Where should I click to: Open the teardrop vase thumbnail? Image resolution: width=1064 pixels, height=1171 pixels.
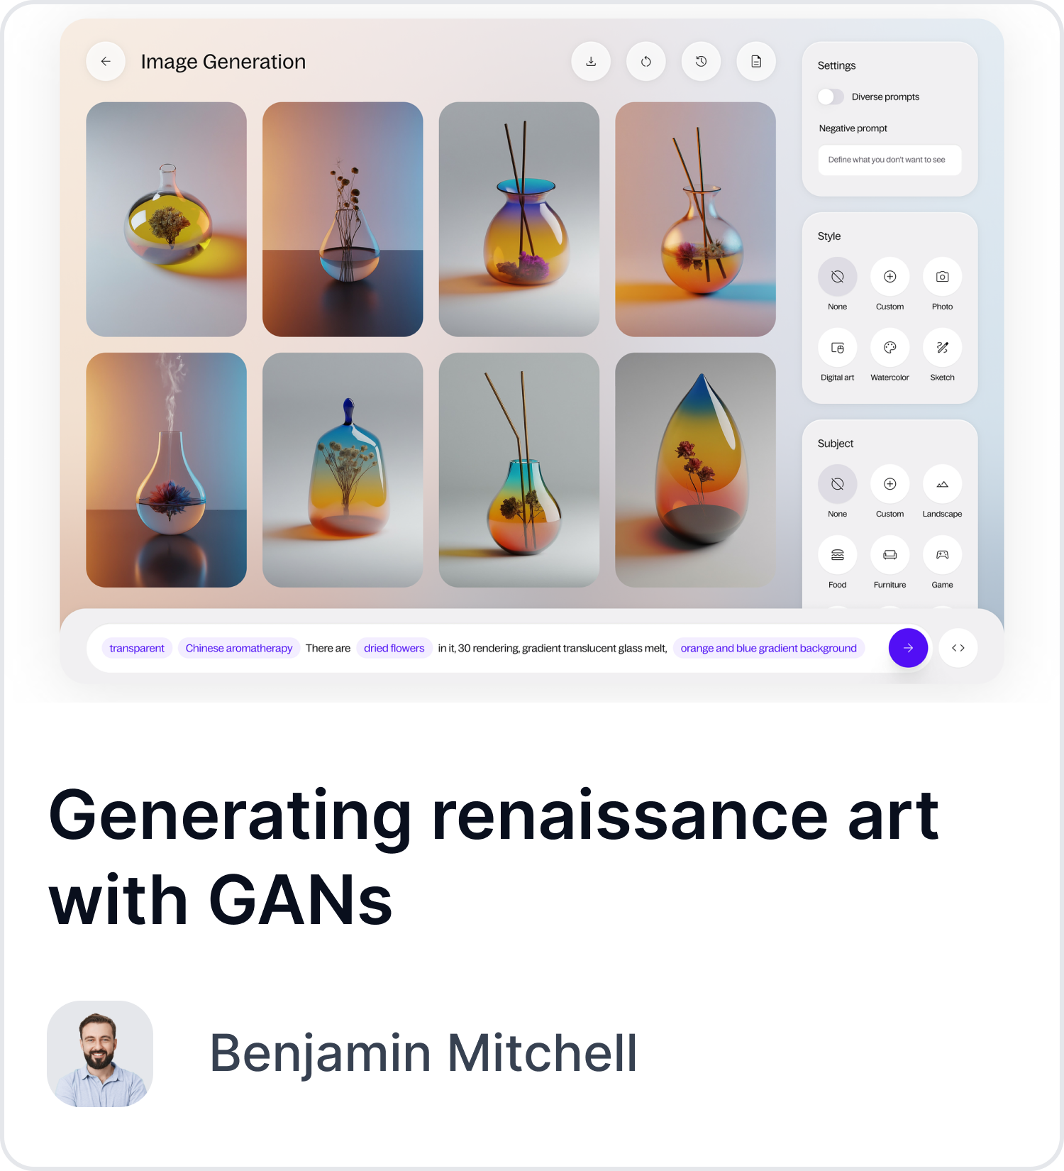[x=695, y=470]
